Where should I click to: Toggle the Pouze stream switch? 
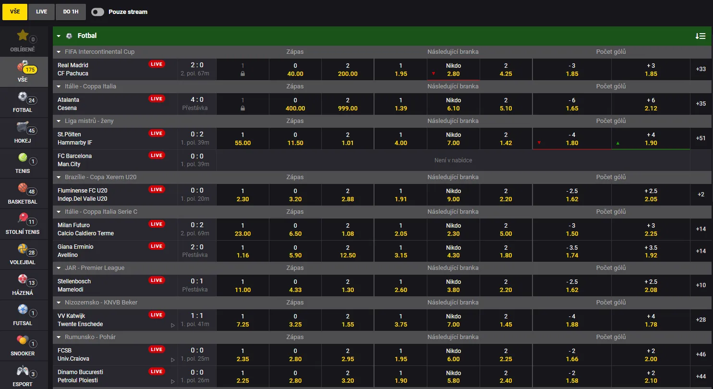coord(97,12)
